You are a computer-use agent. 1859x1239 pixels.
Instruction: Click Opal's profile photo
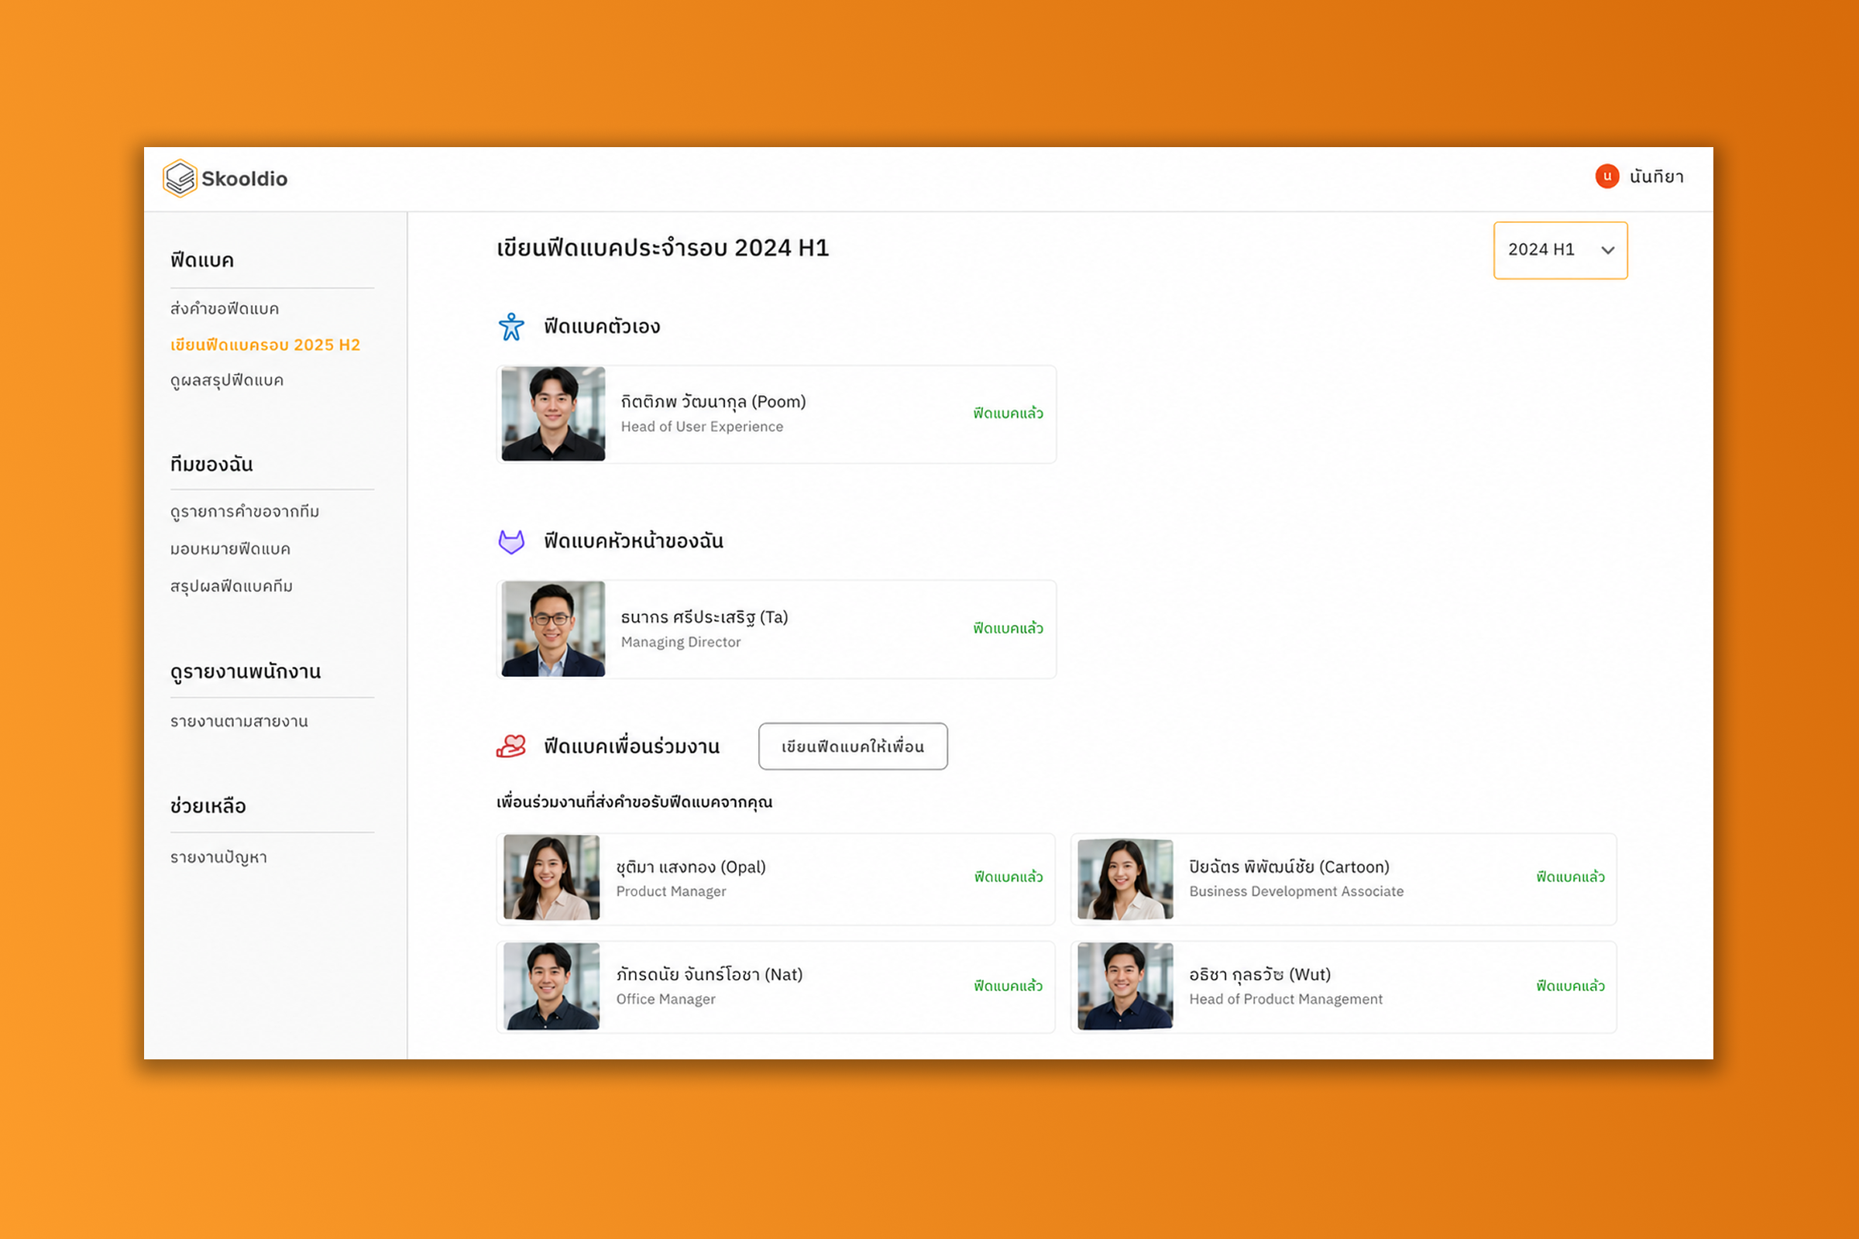point(552,878)
